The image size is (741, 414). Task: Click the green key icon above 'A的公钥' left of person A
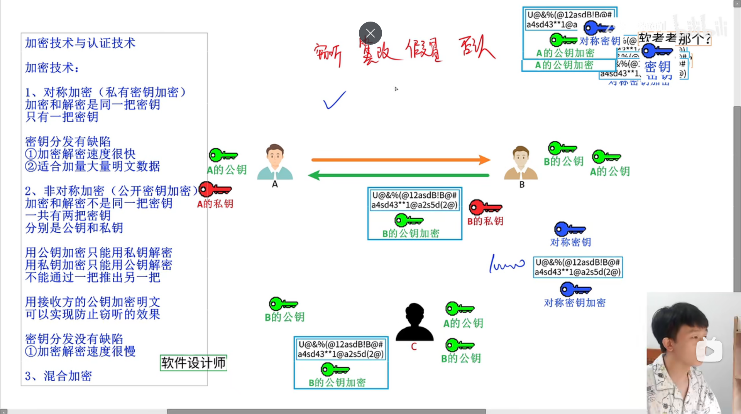223,155
